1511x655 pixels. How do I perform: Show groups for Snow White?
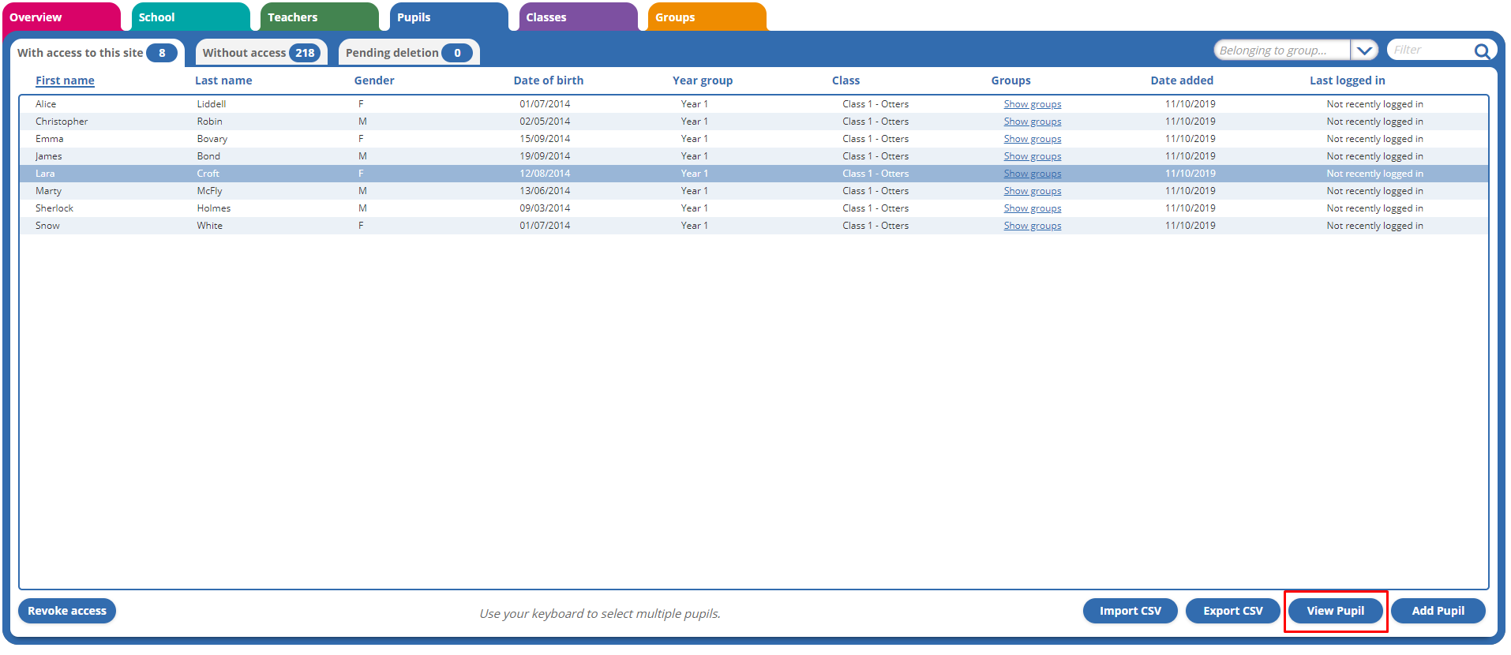1032,226
